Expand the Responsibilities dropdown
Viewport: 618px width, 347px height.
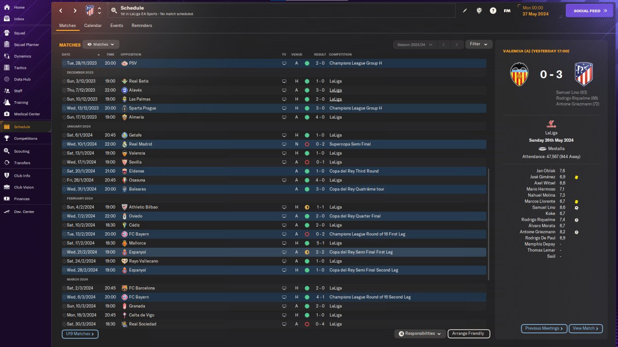[420, 334]
